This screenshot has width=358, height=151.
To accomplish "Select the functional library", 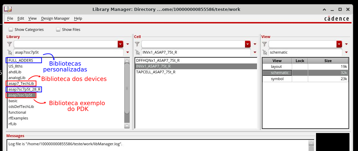I will (17, 112).
